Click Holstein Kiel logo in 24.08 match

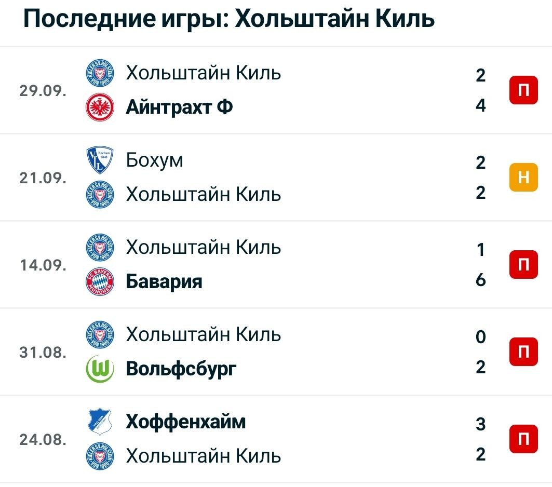[x=100, y=456]
